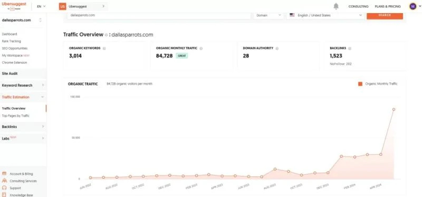The width and height of the screenshot is (422, 197).
Task: Click the orange SEARCH button
Action: (385, 15)
